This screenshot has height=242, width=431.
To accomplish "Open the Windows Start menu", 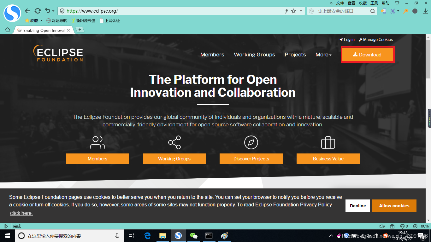I will coord(8,236).
